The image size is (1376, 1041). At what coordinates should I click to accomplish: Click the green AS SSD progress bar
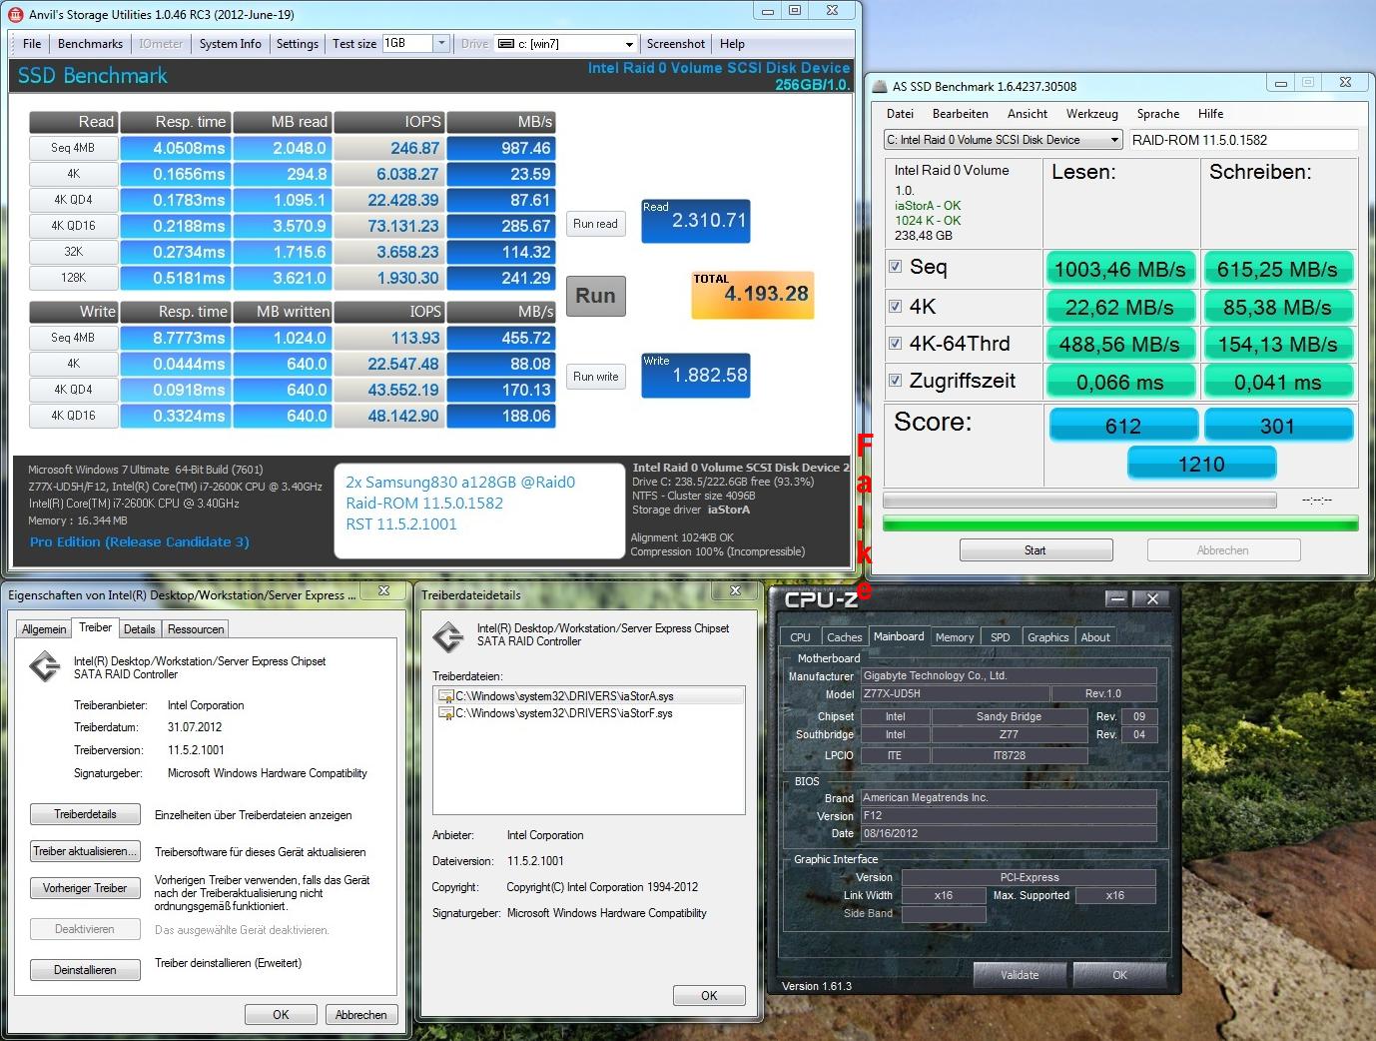point(1120,523)
